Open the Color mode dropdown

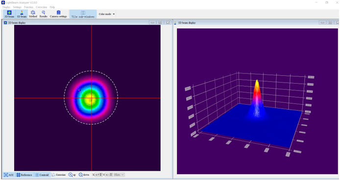pyautogui.click(x=107, y=14)
